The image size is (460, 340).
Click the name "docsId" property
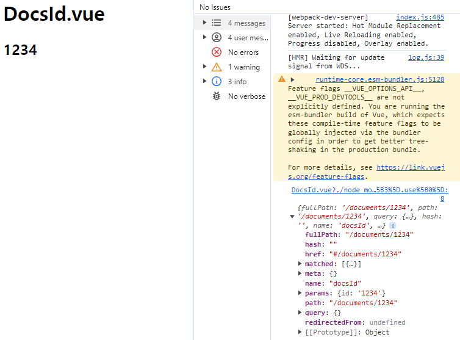(333, 283)
